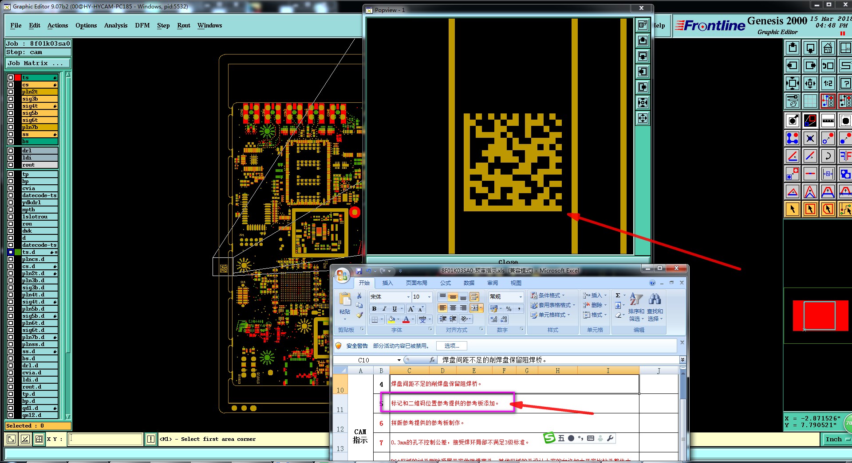Screen dimensions: 852x463
Task: Click the question mark help icon in Genesis toolbar
Action: point(845,83)
